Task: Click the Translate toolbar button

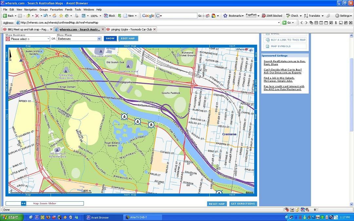Action: (312, 16)
